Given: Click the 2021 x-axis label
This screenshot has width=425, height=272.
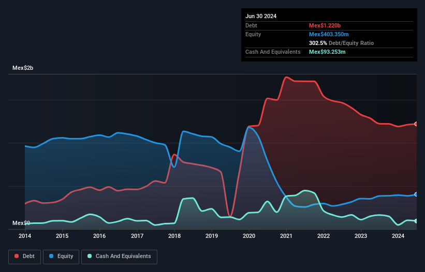Looking at the screenshot, I should click(286, 236).
